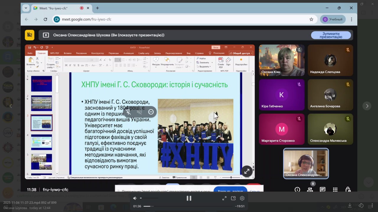
Task: Open Meet participants list icon
Action: click(x=310, y=190)
